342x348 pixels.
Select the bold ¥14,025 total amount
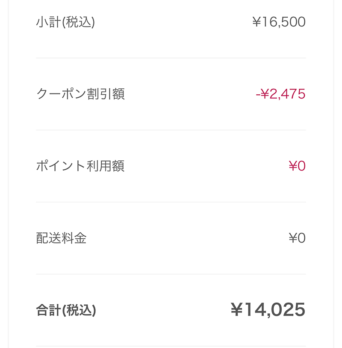point(268,310)
